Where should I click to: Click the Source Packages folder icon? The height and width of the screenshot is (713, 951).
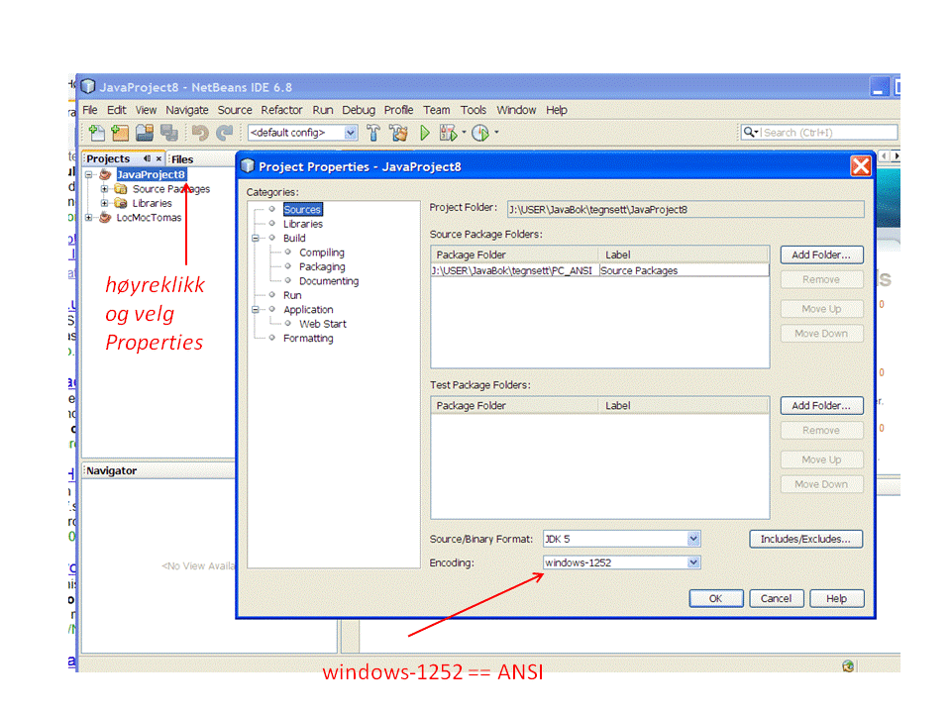121,189
